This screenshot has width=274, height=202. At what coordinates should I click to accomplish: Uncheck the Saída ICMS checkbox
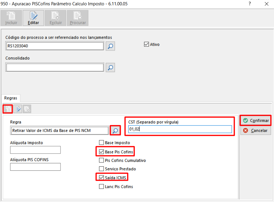point(101,177)
